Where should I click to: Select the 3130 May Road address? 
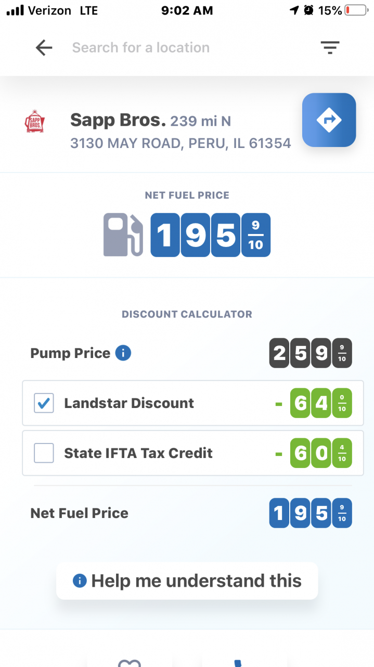point(180,143)
